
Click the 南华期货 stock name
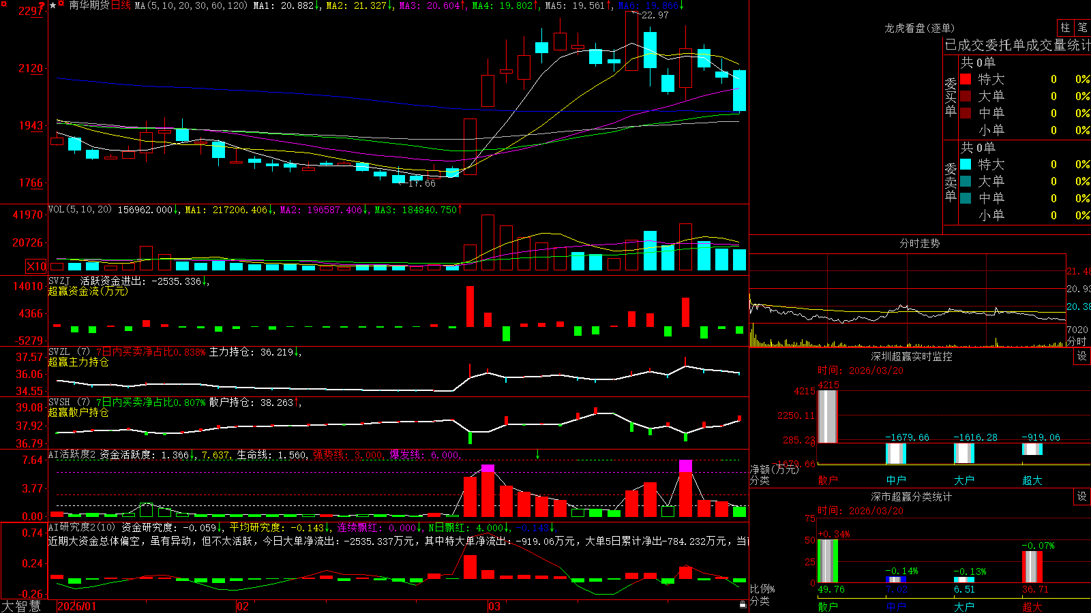coord(89,5)
